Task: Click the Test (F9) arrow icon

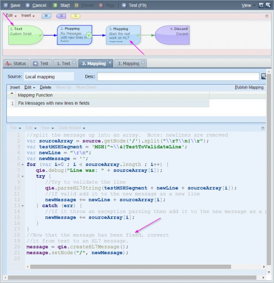Action: (124, 5)
